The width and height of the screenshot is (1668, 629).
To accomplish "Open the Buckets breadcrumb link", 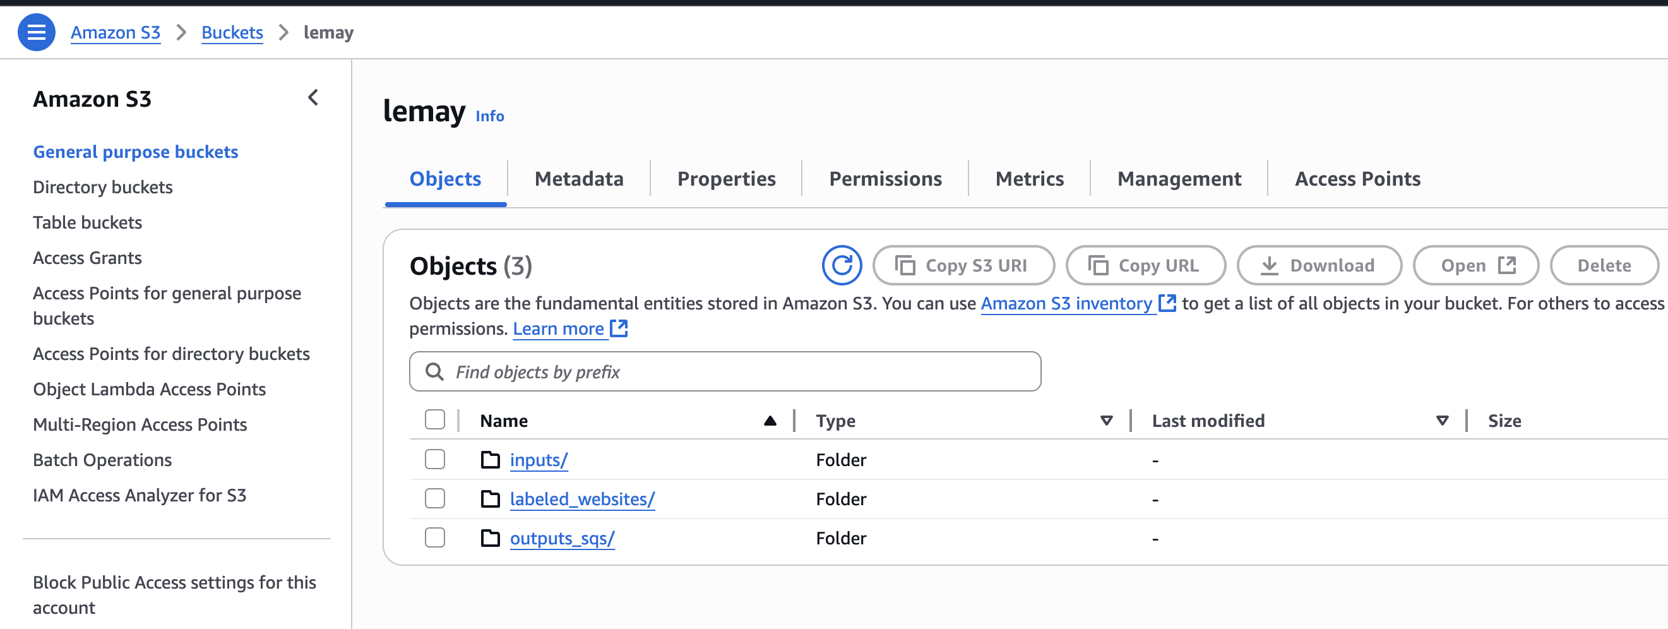I will [232, 32].
